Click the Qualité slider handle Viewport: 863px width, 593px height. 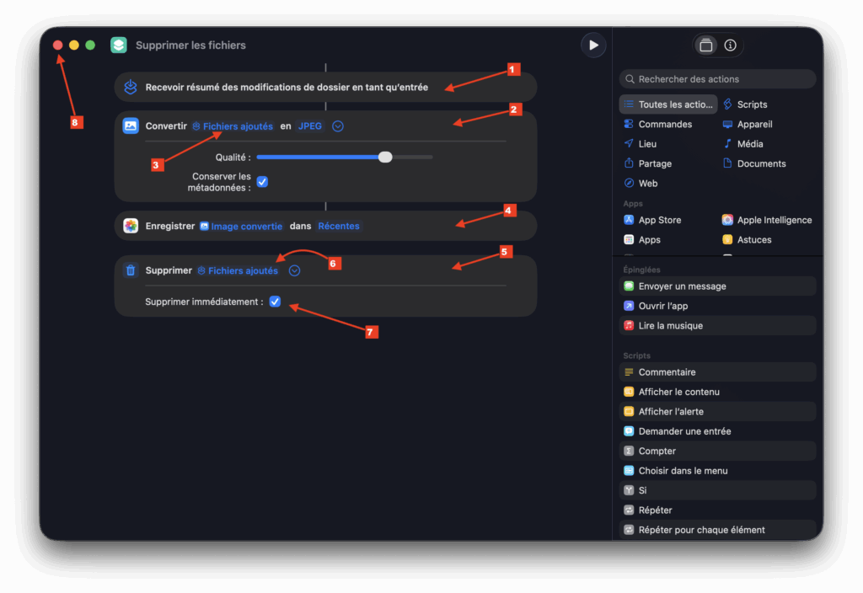click(x=385, y=157)
